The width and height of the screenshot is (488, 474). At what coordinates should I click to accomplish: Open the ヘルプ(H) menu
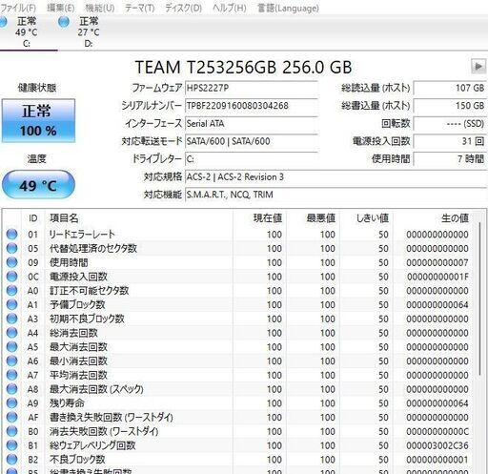click(x=230, y=8)
